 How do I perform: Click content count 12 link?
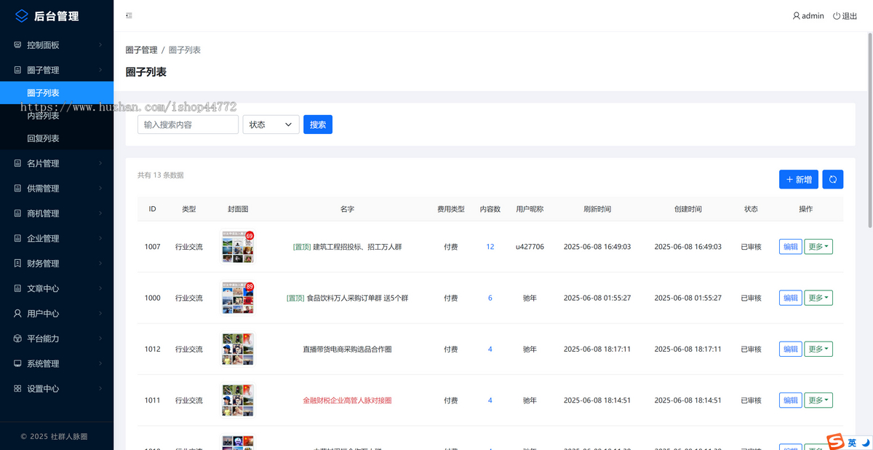click(490, 247)
